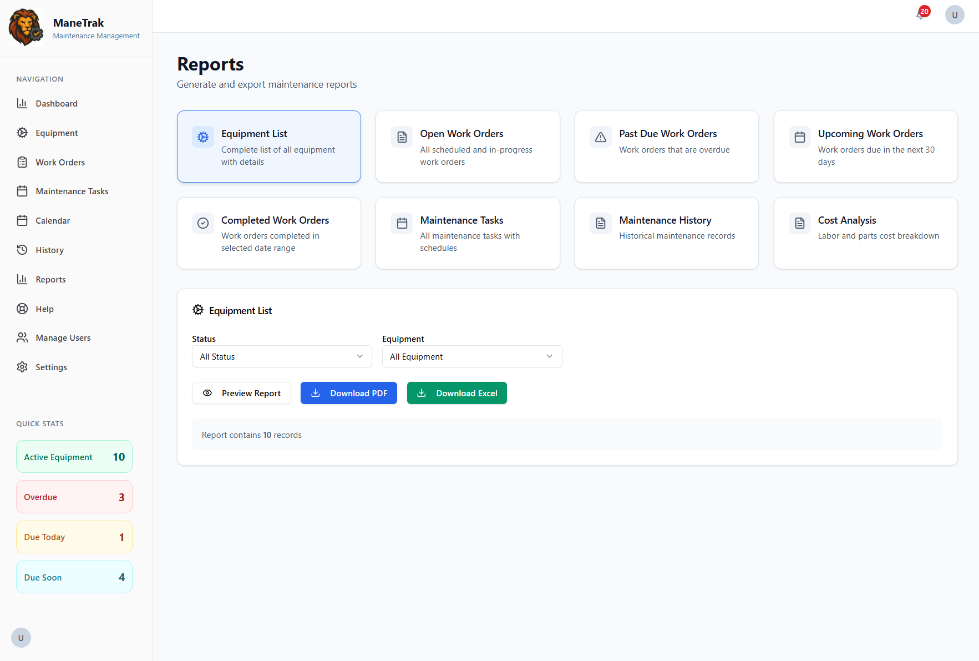979x661 pixels.
Task: Select the Equipment gear icon in sidebar
Action: (x=22, y=133)
